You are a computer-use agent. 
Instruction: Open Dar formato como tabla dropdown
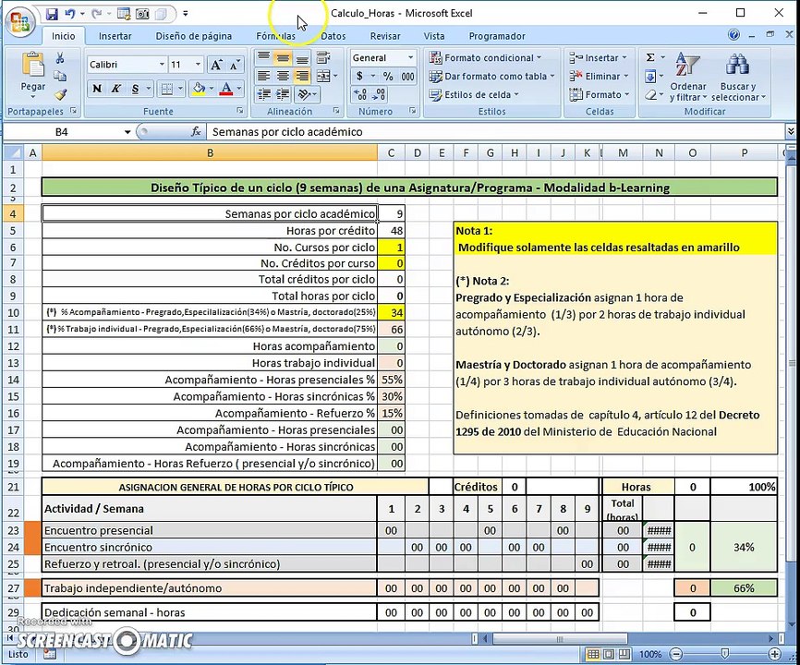click(492, 76)
